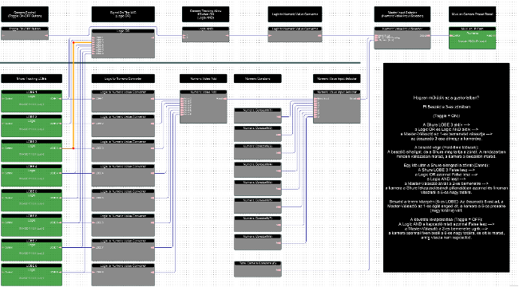
Task: Select the converter block with LOBE 2 input
Action: (123, 126)
